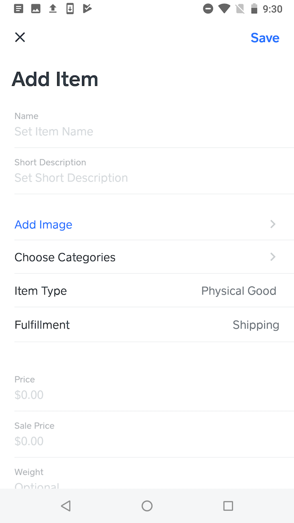Screen dimensions: 294x523
Task: Tap the Home navigation button
Action: 147,506
